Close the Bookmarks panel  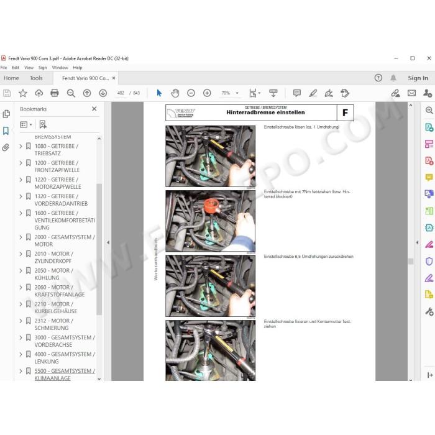tap(94, 109)
